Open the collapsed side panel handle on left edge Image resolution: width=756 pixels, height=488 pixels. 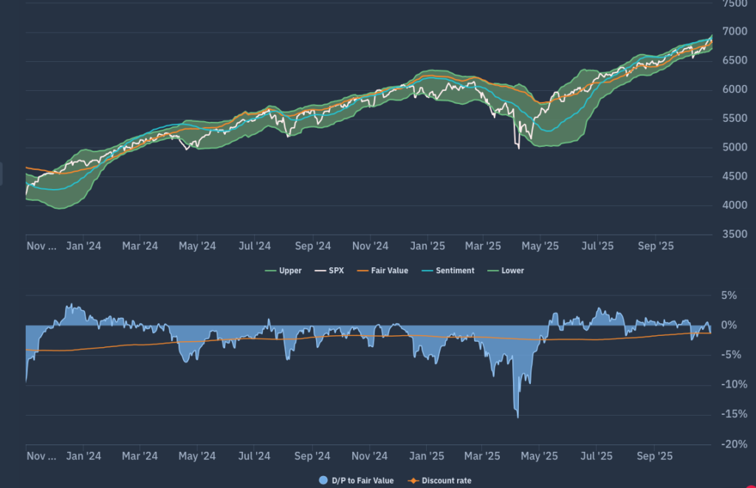coord(1,174)
